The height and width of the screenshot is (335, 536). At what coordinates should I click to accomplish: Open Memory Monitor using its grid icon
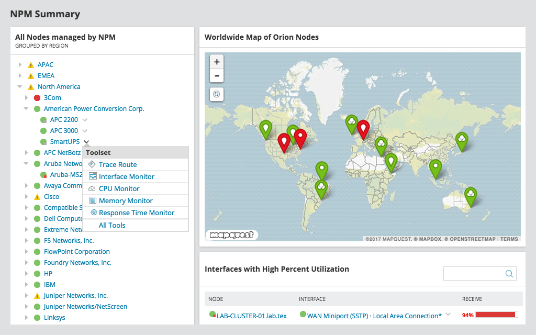coord(93,200)
